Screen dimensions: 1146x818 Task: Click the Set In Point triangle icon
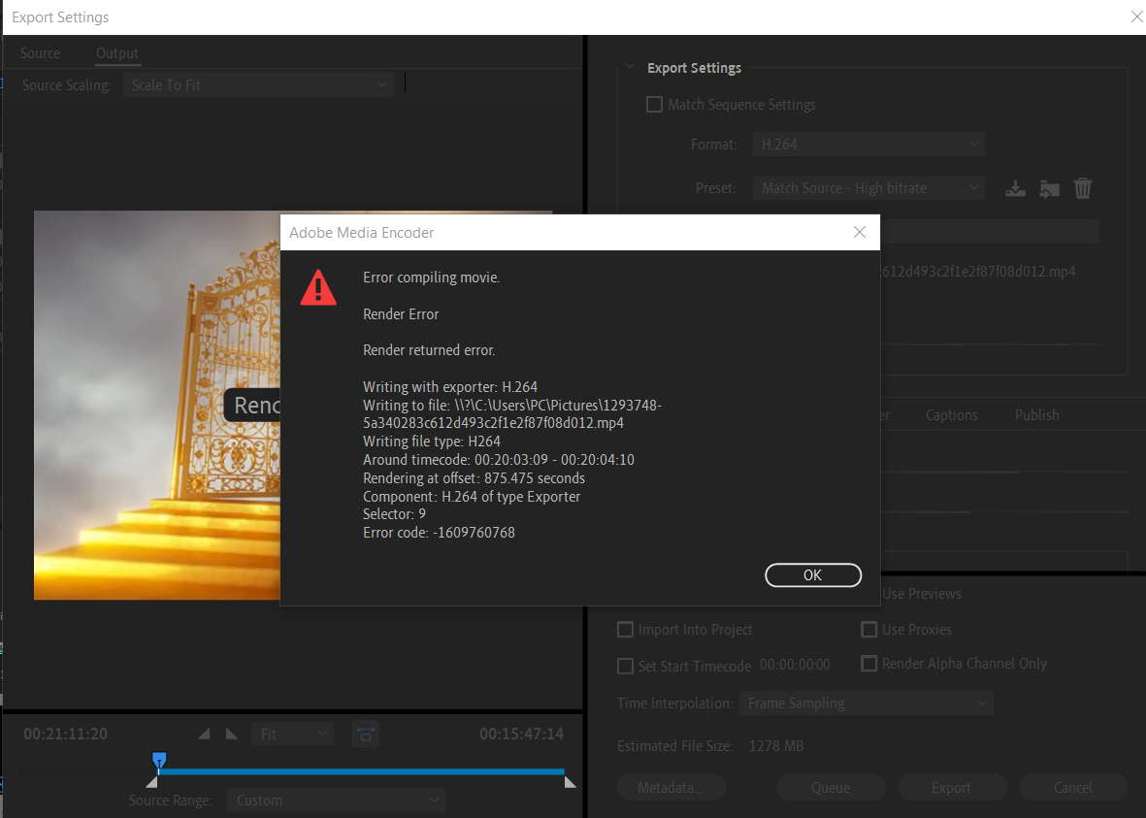[x=204, y=735]
